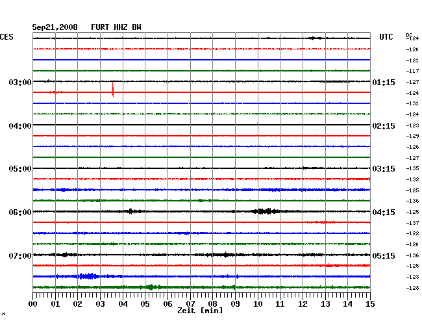This screenshot has height=321, width=422.
Task: Click the 03:00 time label on left
Action: pos(20,82)
